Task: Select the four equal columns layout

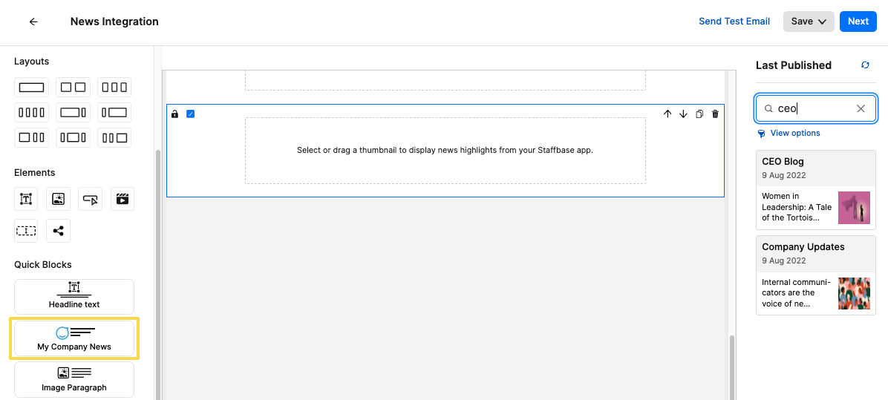Action: click(x=31, y=112)
